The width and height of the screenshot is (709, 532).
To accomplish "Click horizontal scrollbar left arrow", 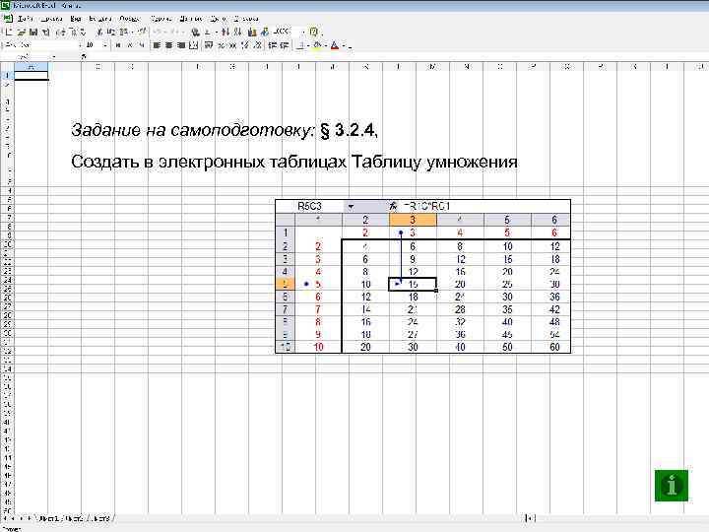I will coord(530,517).
